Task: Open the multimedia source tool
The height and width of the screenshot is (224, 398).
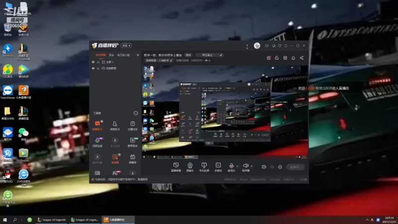Action: 218,167
